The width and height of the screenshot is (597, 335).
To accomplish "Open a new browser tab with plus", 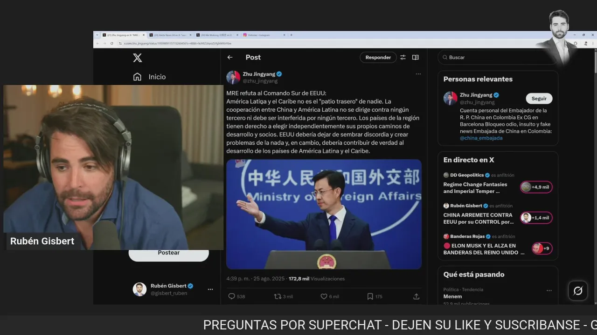I will (292, 35).
